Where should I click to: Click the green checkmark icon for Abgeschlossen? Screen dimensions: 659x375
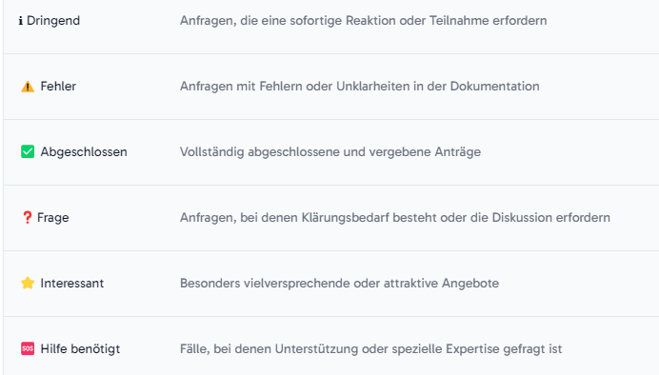coord(28,151)
